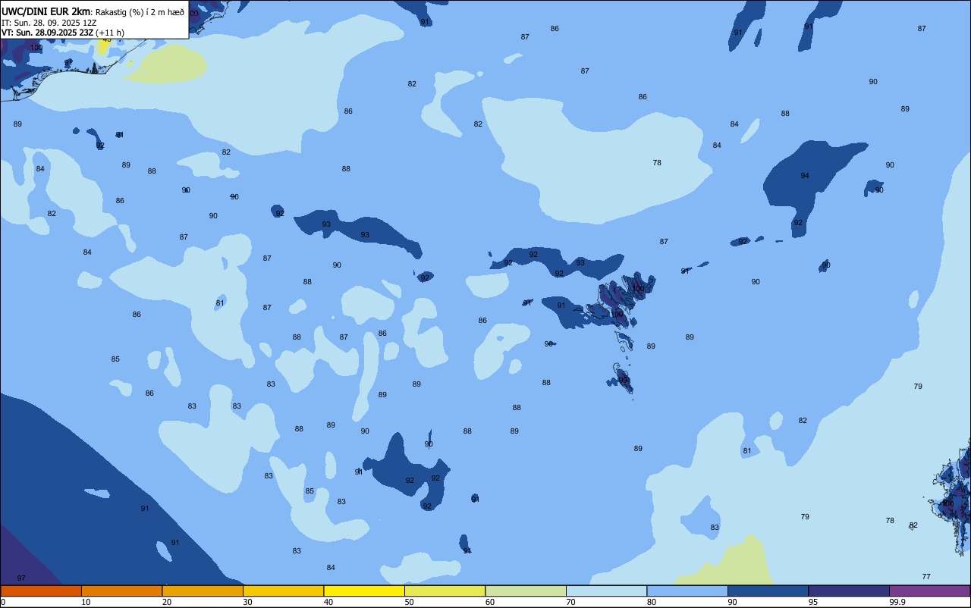Click the humidity value '77' on the map
Viewport: 971px width, 608px height.
(x=926, y=577)
